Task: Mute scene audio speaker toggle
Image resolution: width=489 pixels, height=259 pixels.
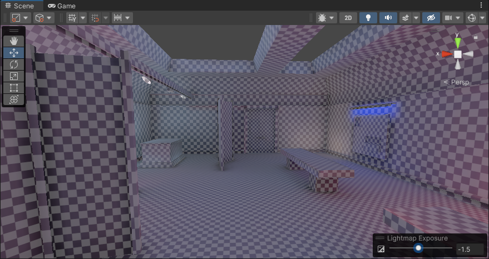Action: [x=387, y=18]
